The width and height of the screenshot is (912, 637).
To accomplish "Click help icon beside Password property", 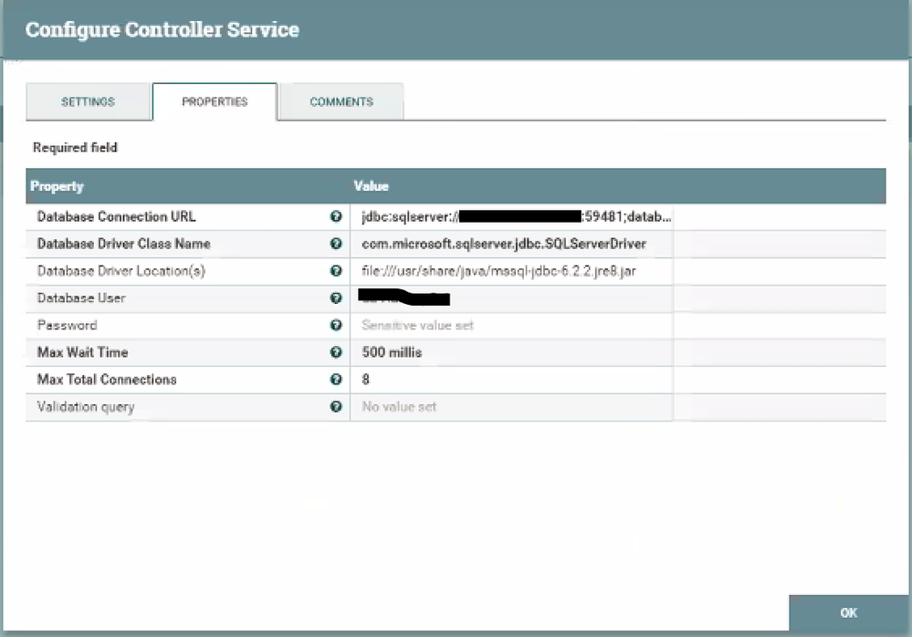I will coord(336,326).
